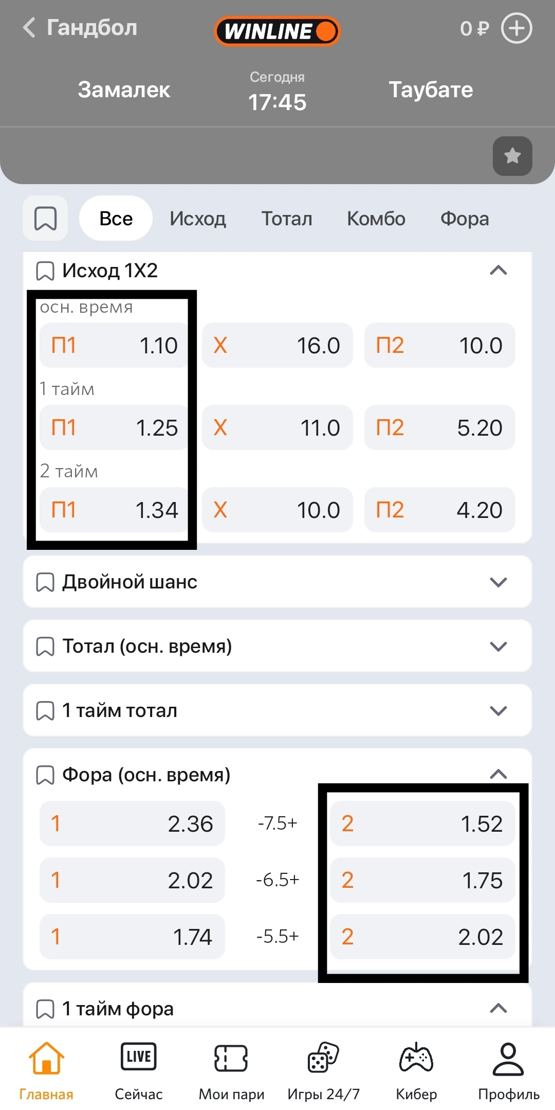Collapse the Исход 1X2 section

click(x=498, y=271)
